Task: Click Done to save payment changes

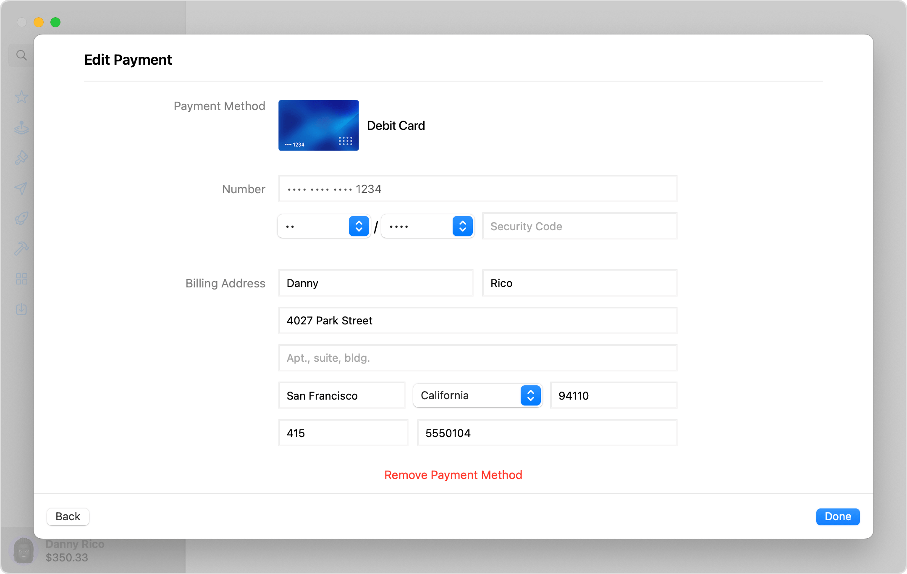Action: (838, 516)
